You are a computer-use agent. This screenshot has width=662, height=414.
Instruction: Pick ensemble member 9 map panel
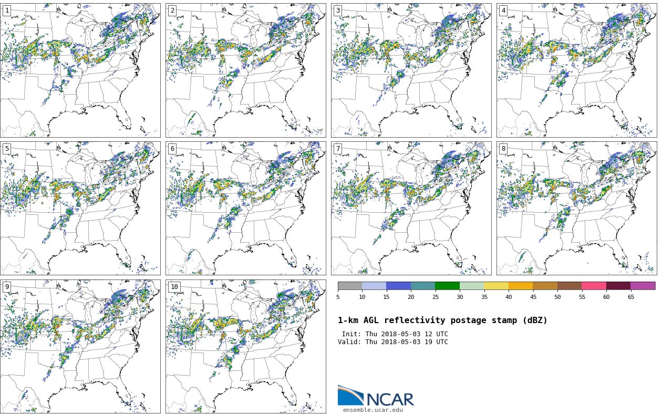pos(80,346)
